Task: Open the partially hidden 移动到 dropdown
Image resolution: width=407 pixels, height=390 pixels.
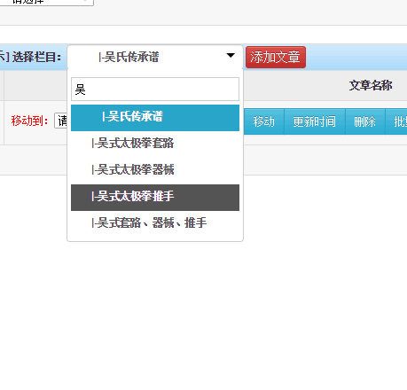Action: pyautogui.click(x=61, y=121)
